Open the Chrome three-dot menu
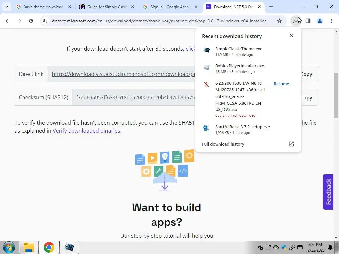 click(x=331, y=21)
